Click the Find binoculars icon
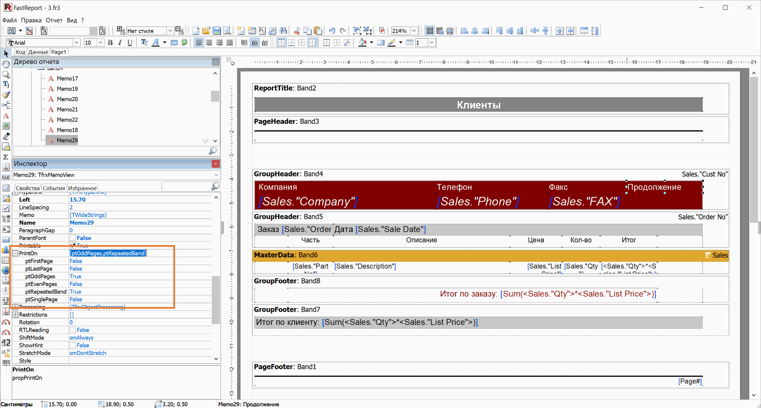The height and width of the screenshot is (408, 761). coord(283,31)
